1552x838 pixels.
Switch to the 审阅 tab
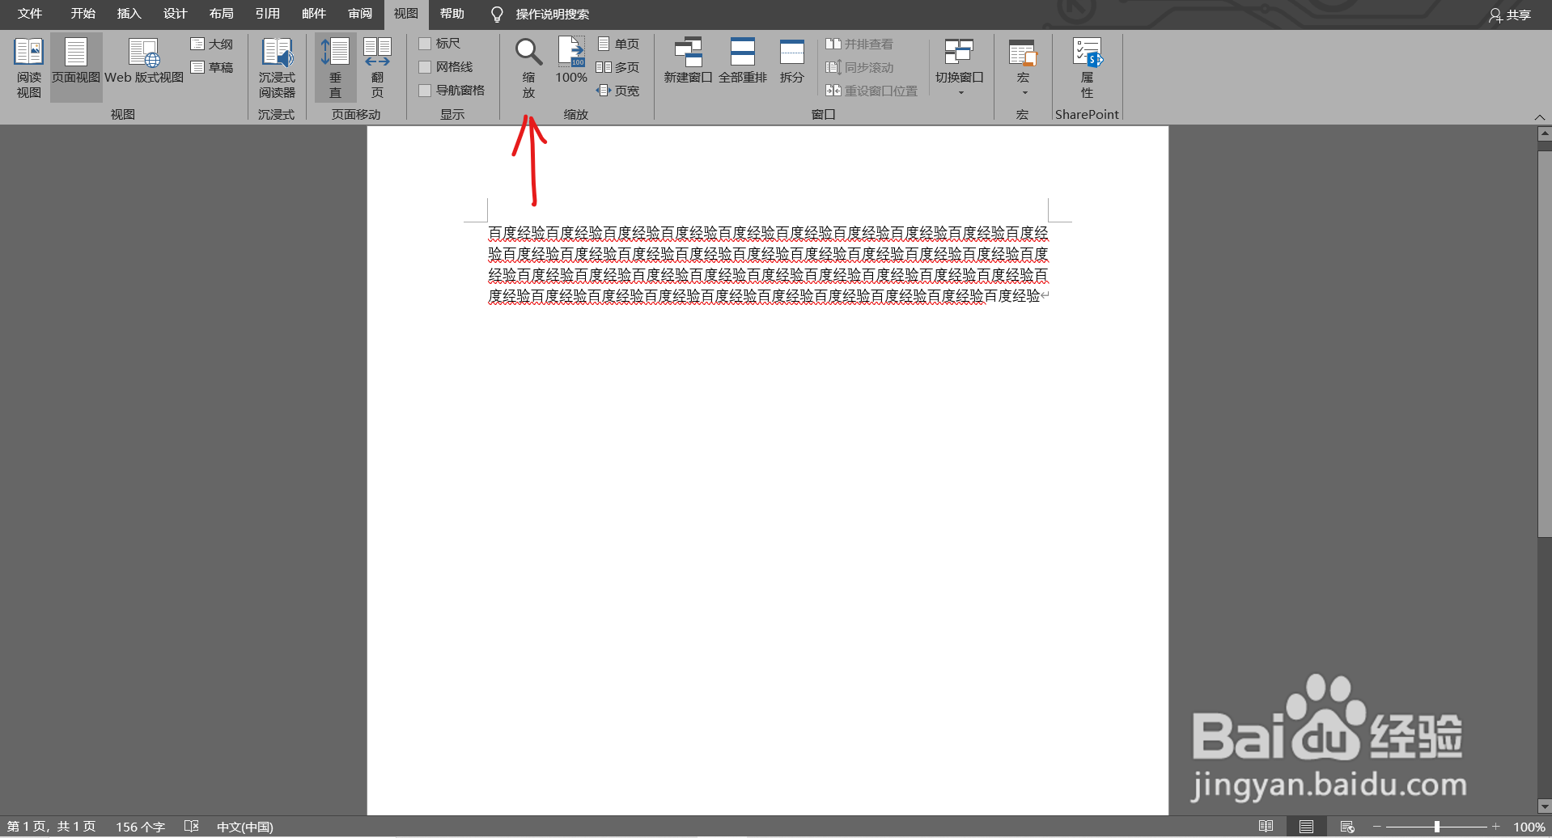pos(360,14)
